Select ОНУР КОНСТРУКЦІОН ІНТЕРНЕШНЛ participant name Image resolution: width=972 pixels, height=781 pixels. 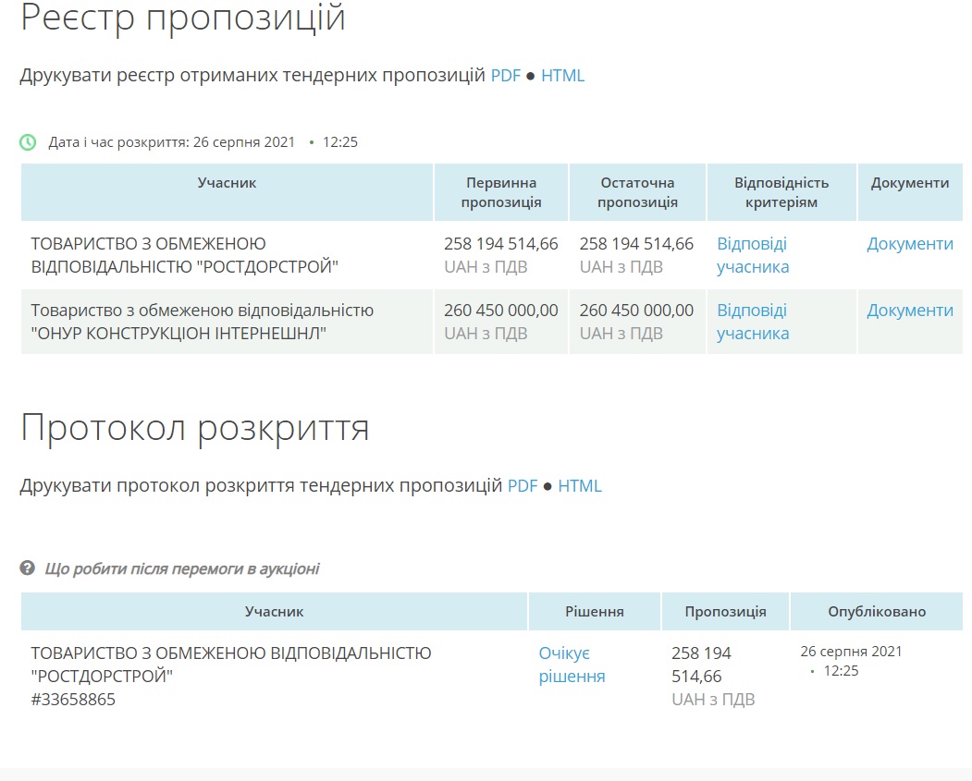coord(203,322)
